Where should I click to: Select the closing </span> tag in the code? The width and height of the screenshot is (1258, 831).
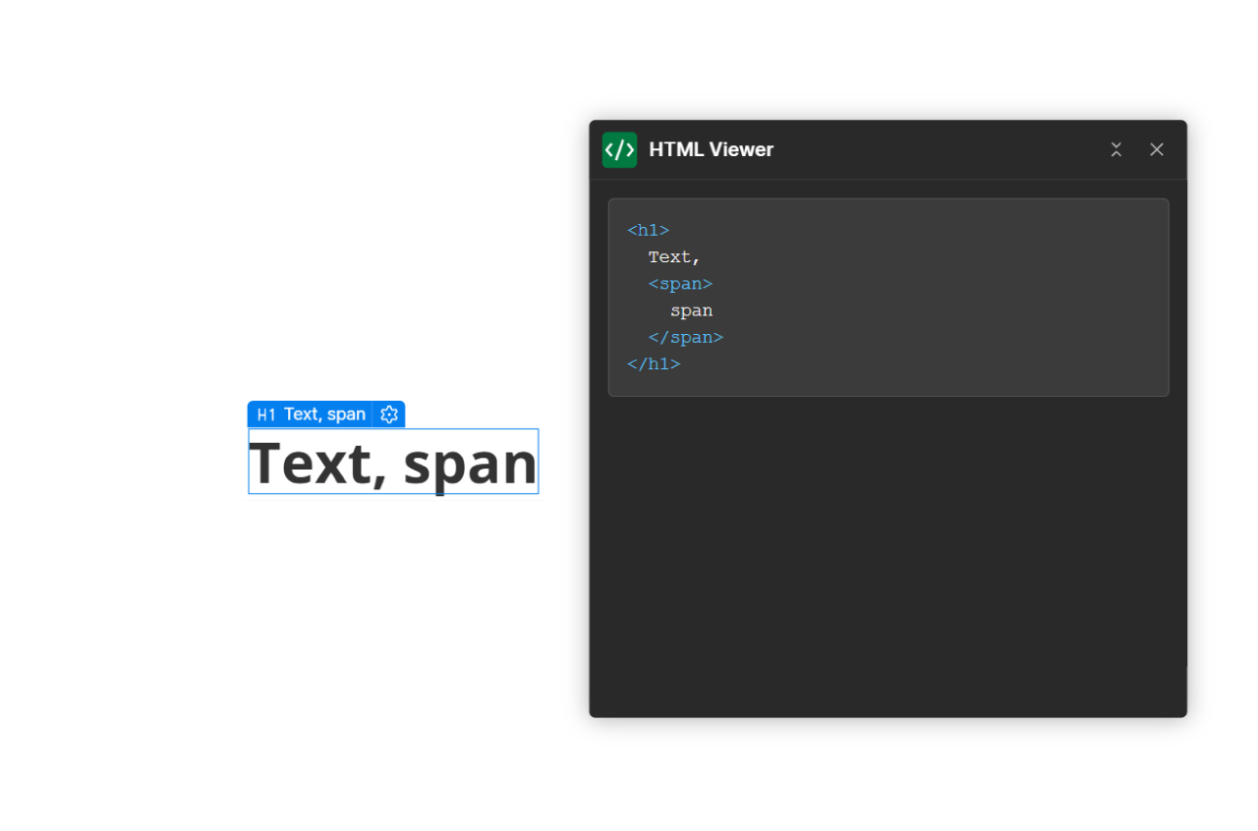(x=685, y=337)
